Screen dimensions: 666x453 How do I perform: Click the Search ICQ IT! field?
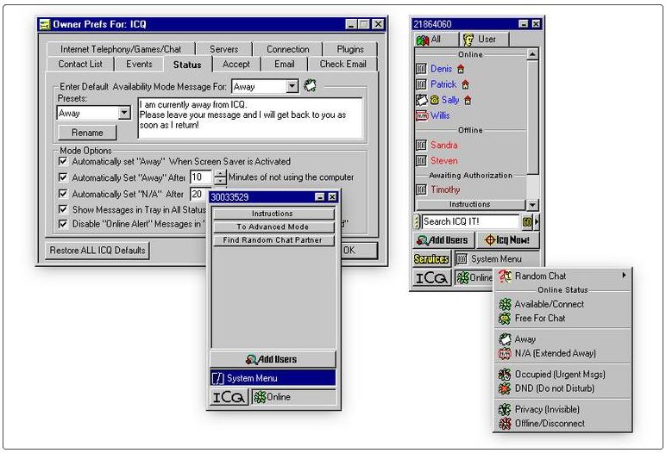470,221
